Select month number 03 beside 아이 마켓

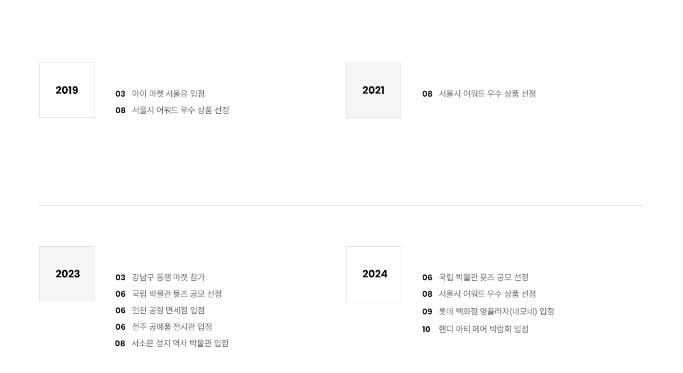(x=120, y=94)
